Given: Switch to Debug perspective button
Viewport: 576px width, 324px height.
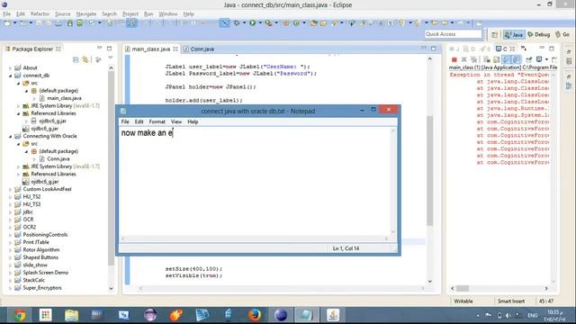Looking at the screenshot, I should coord(539,34).
